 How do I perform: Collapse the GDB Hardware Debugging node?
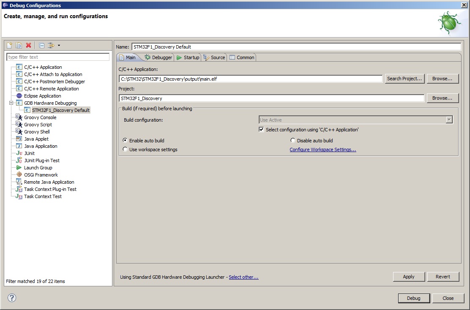click(11, 103)
